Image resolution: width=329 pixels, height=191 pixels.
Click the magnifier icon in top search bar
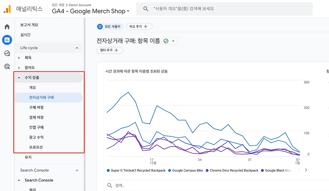146,9
